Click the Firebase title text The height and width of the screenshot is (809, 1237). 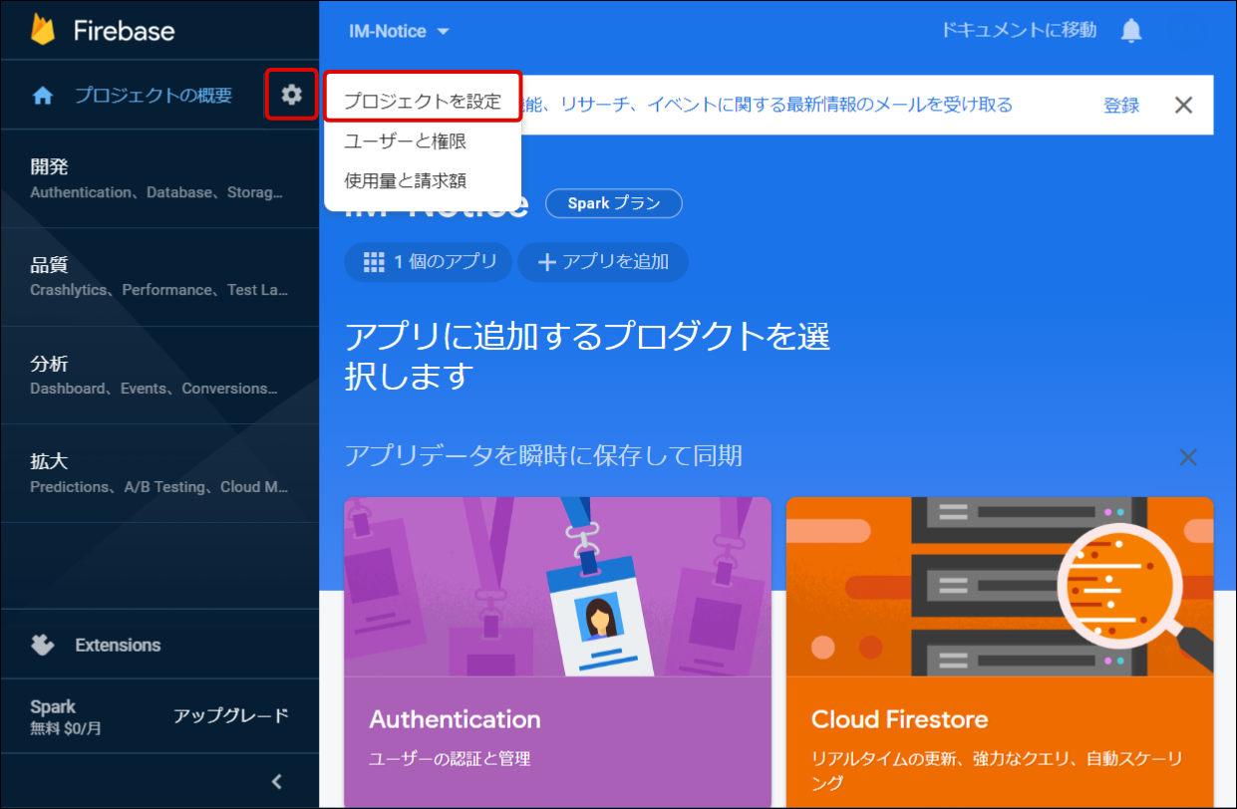124,31
